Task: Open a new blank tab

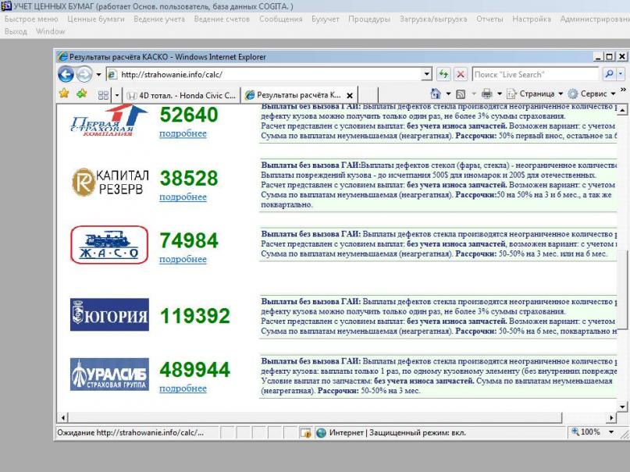Action: 368,95
